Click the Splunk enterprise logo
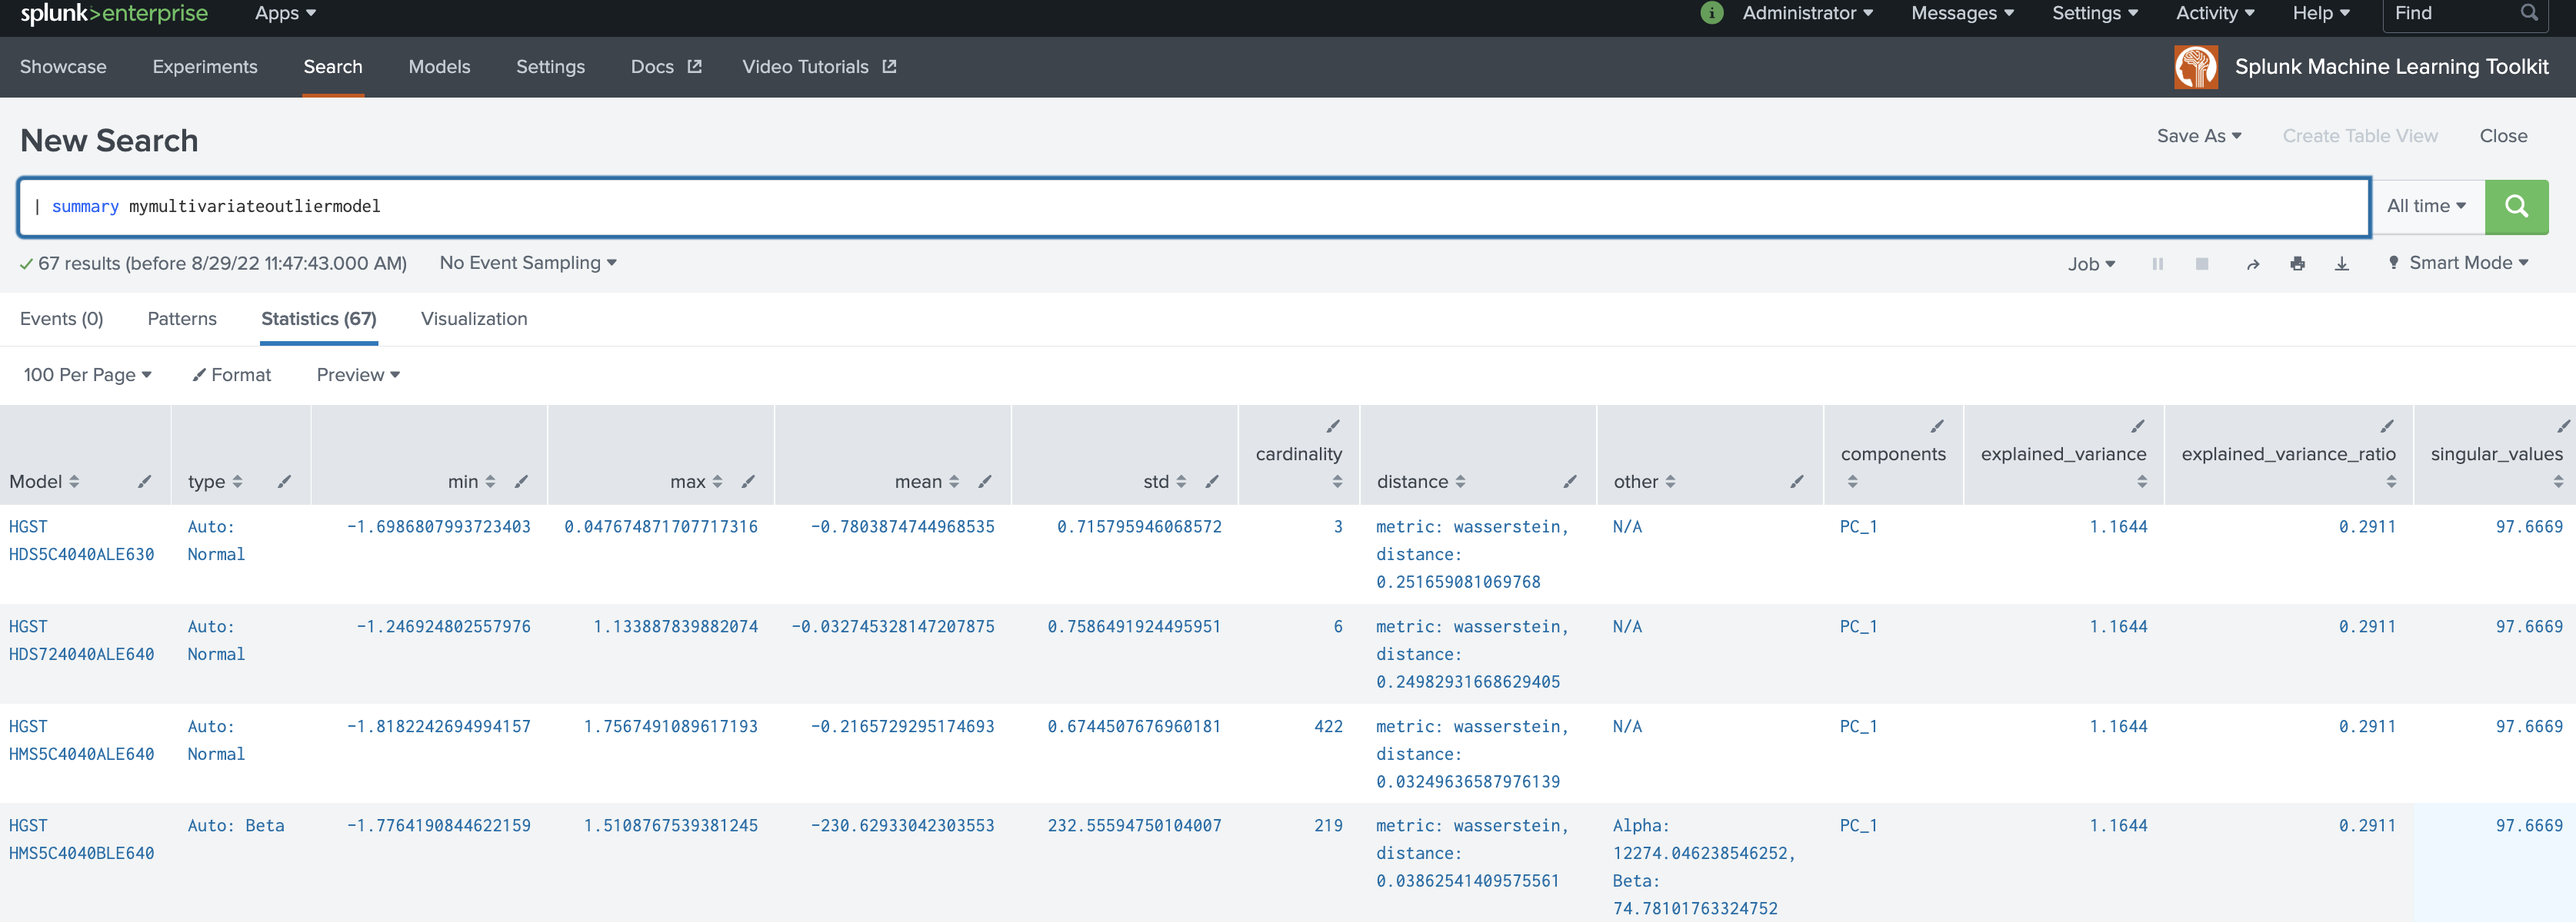 [x=114, y=13]
